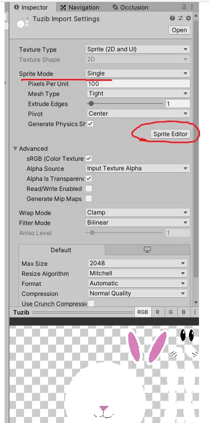Open the help reference icon

click(172, 19)
